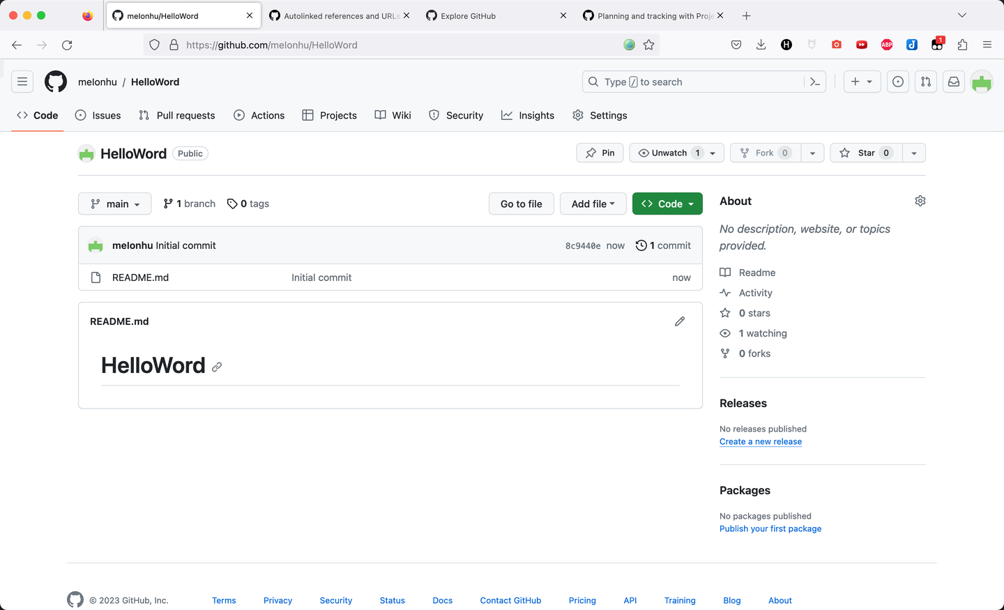Bookmark this page with the star icon
The width and height of the screenshot is (1004, 610).
click(x=649, y=45)
